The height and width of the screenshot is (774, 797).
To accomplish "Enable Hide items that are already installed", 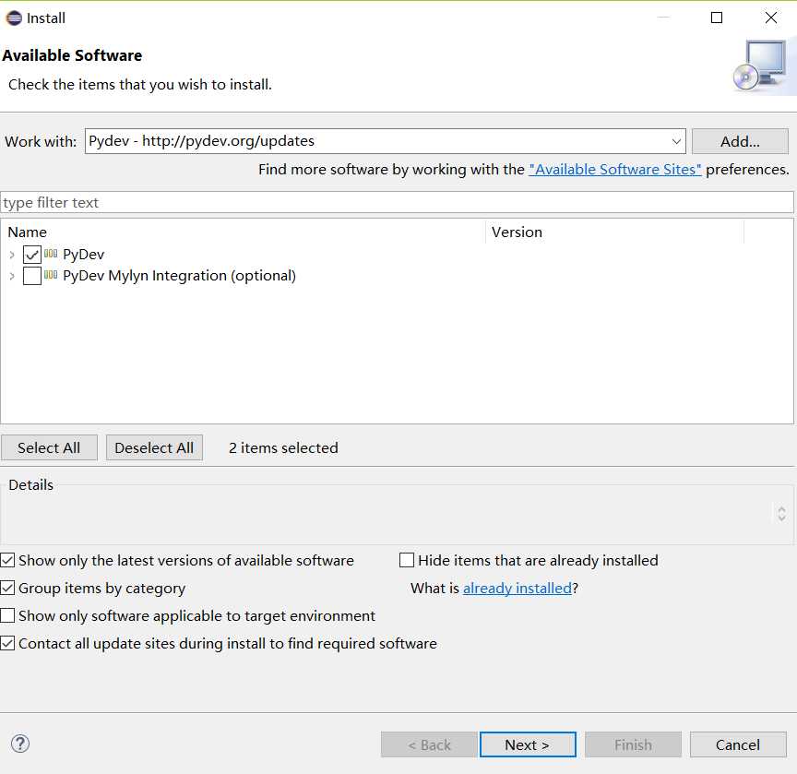I will click(407, 560).
